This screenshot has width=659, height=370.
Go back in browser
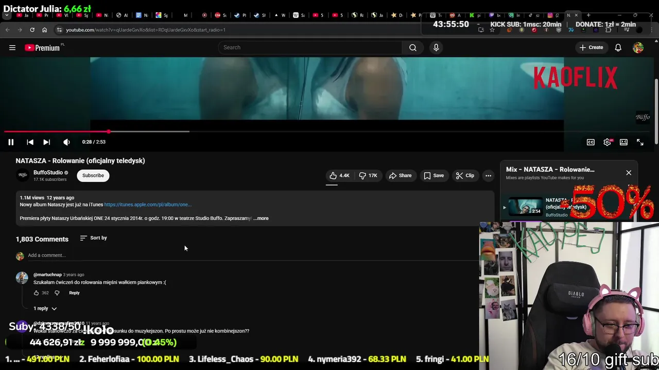tap(8, 30)
